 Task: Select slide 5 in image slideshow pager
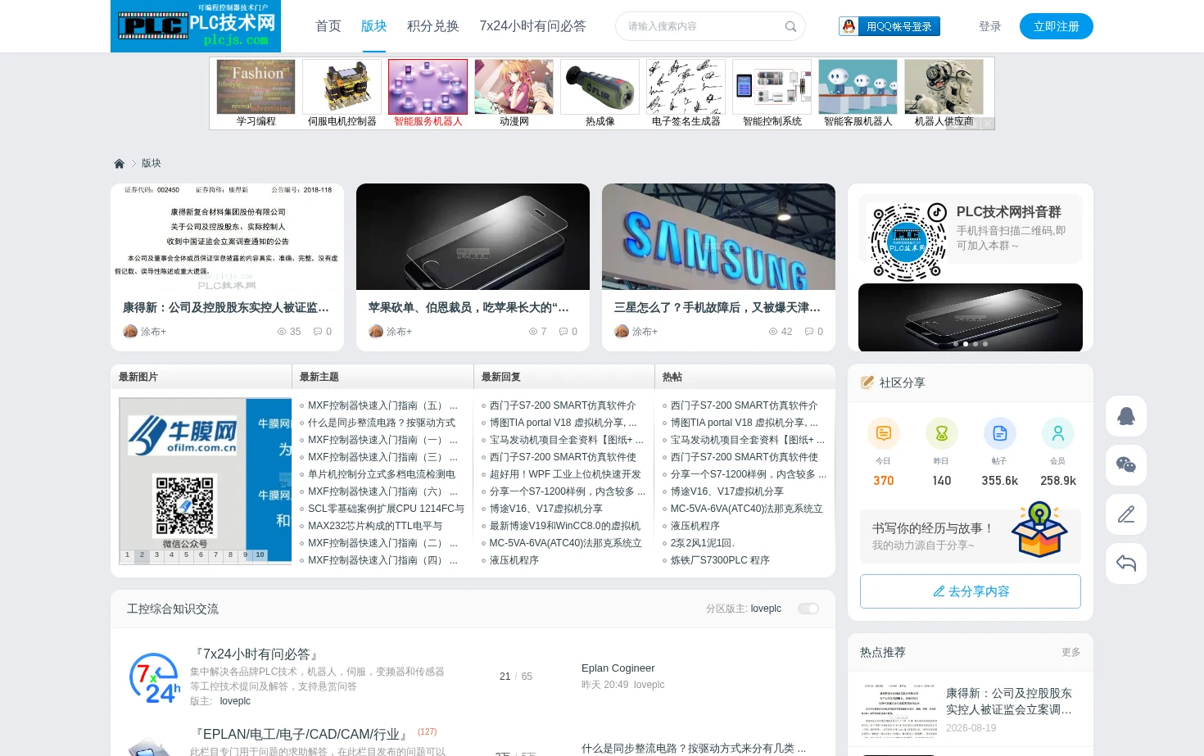[186, 555]
